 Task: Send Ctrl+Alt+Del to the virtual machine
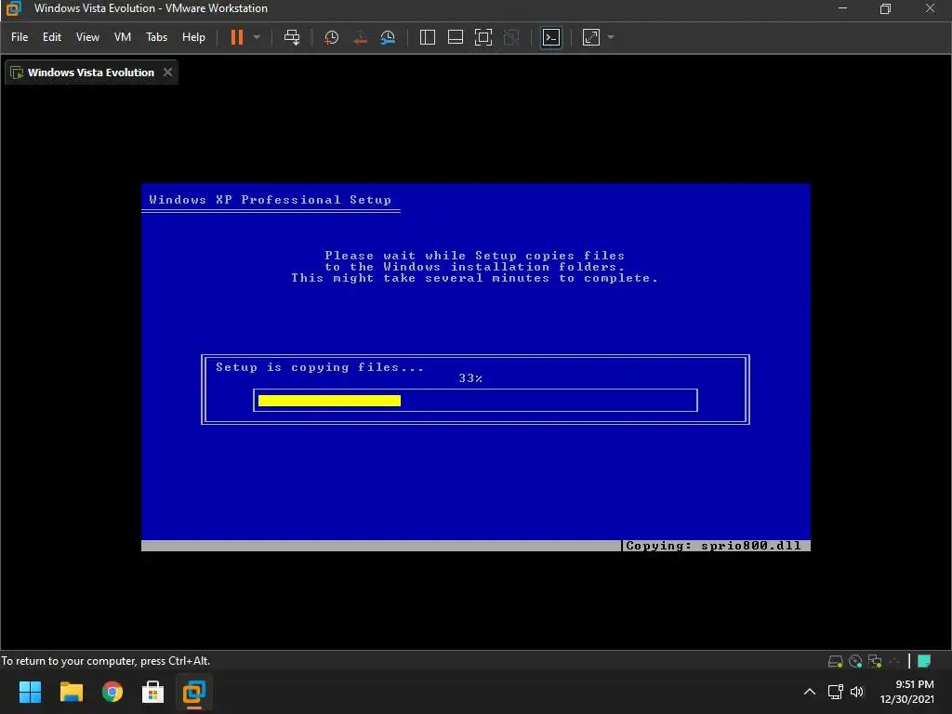(x=292, y=37)
